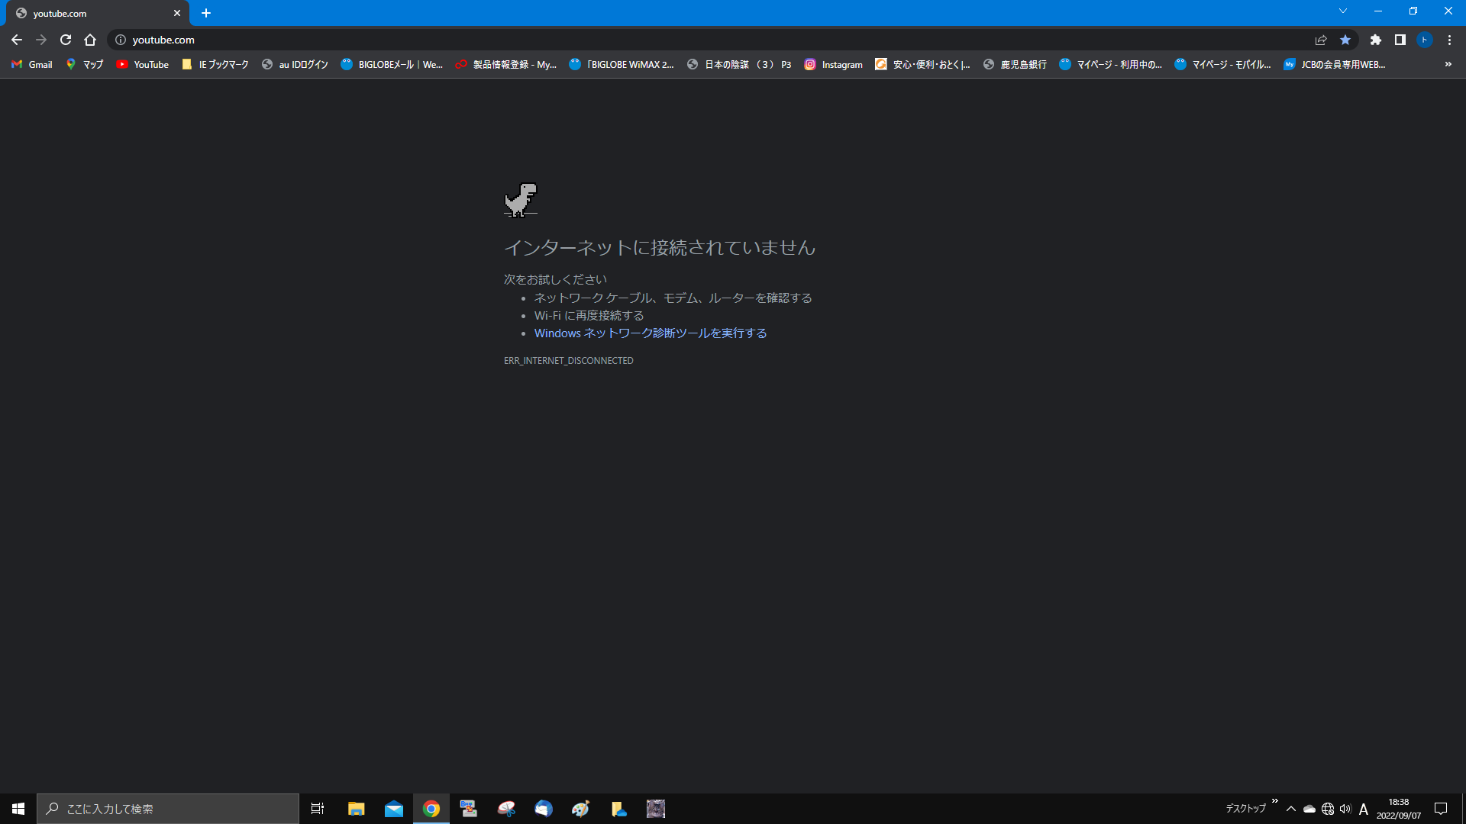Open File Explorer from the taskbar

[356, 809]
